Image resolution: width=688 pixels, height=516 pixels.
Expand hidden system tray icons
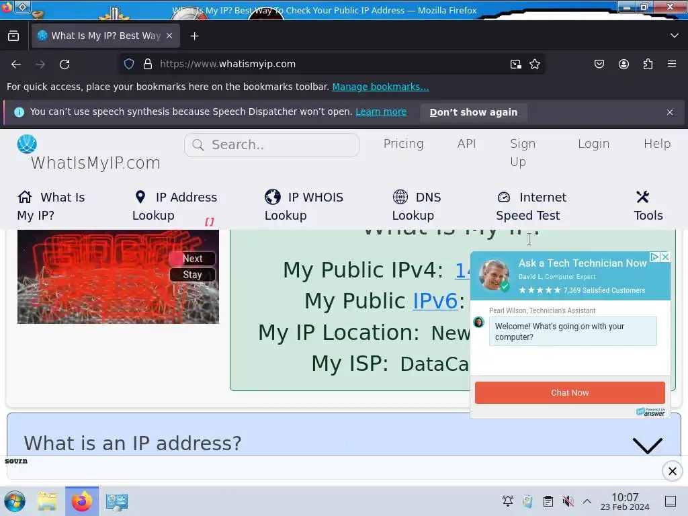587,501
